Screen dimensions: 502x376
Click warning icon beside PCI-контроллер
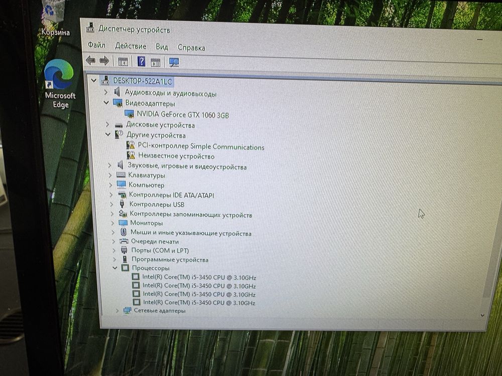131,145
